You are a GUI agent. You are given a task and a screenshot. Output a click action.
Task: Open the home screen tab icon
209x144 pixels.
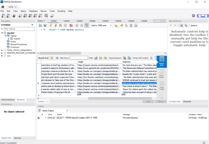tap(3, 7)
